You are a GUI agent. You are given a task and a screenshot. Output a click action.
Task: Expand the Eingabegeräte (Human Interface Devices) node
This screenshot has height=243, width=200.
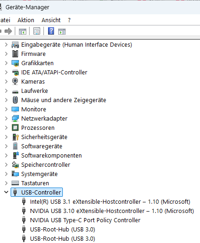point(6,45)
